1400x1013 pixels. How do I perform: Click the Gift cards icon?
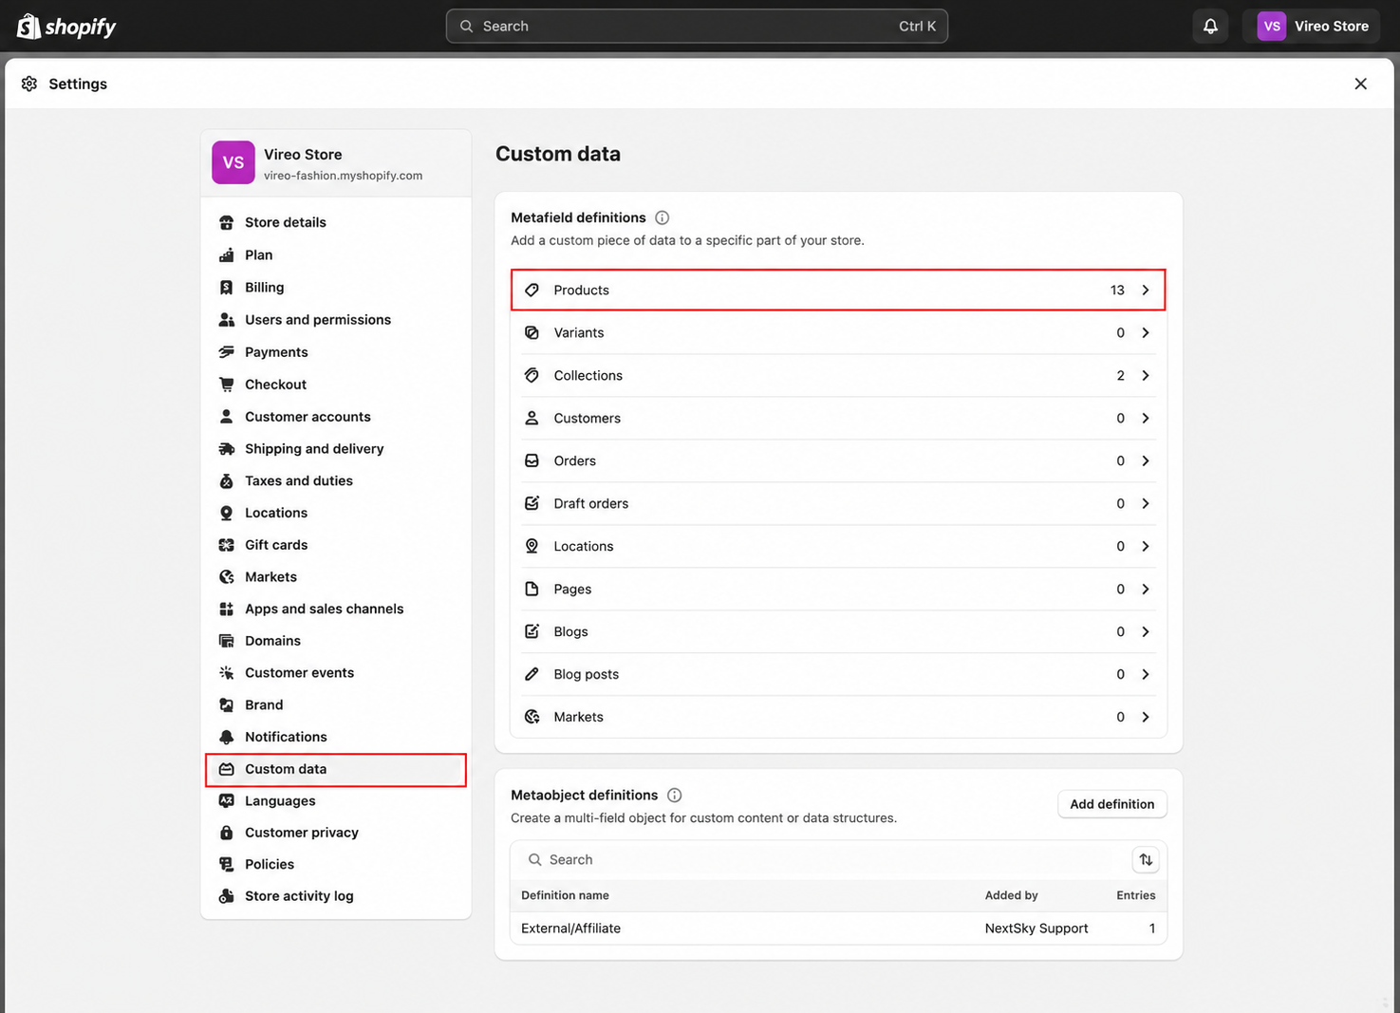pyautogui.click(x=226, y=545)
